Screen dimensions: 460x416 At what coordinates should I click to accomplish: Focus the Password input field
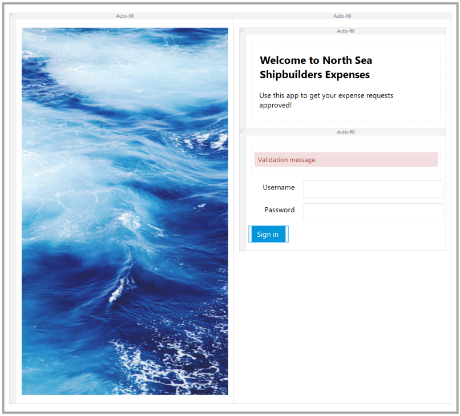pyautogui.click(x=373, y=212)
